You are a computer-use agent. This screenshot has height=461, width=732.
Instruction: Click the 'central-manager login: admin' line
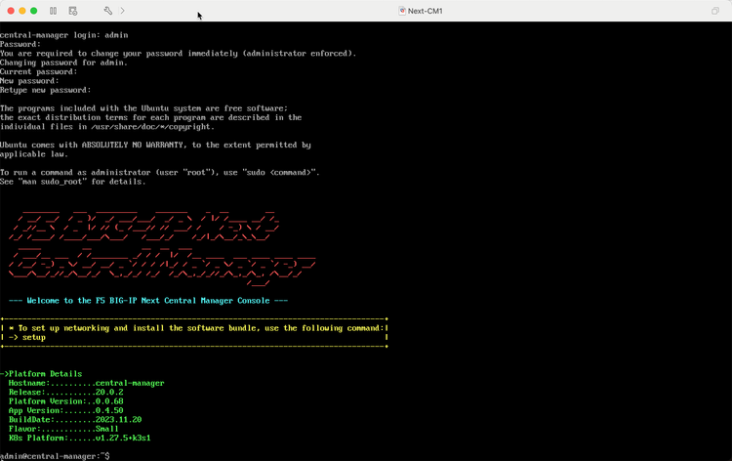(64, 35)
